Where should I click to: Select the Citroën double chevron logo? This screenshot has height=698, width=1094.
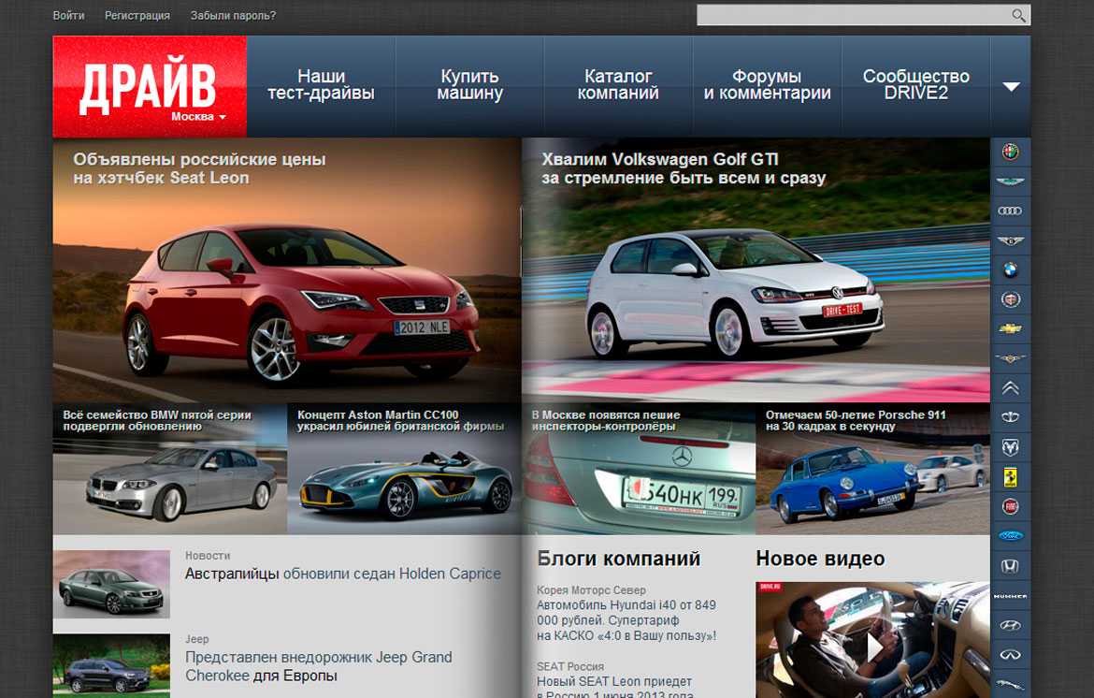tap(1010, 388)
